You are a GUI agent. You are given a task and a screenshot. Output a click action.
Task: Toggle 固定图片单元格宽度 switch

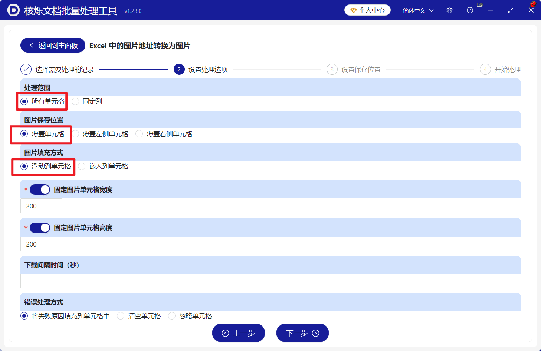[40, 190]
